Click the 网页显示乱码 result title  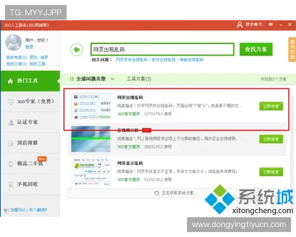click(x=130, y=163)
